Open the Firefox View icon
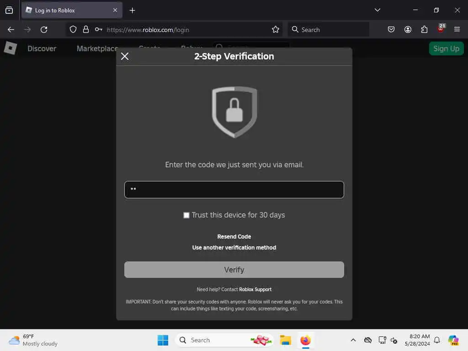Viewport: 468px width, 351px height. tap(9, 10)
